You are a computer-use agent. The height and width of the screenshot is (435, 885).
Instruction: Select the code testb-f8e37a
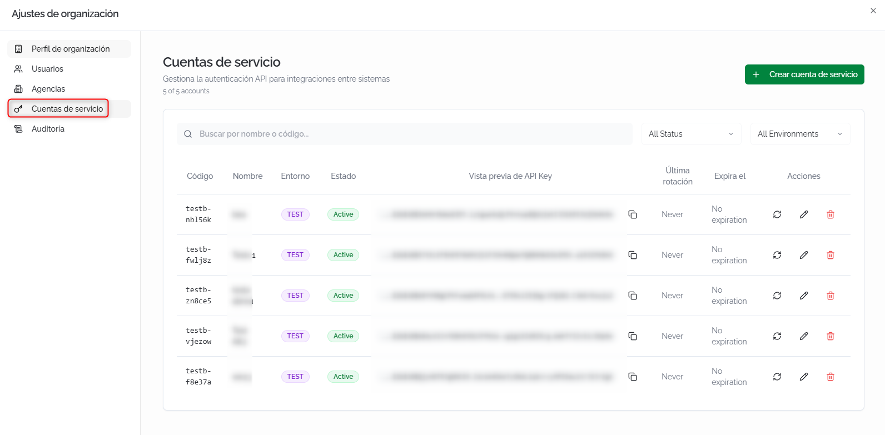198,377
